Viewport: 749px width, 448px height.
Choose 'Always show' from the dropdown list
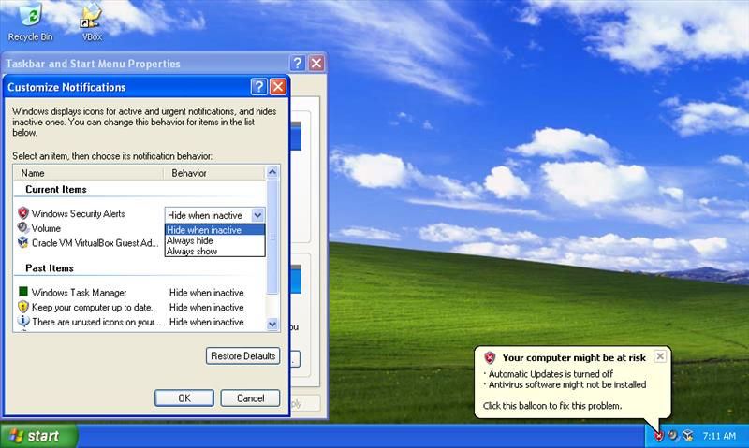coord(215,251)
